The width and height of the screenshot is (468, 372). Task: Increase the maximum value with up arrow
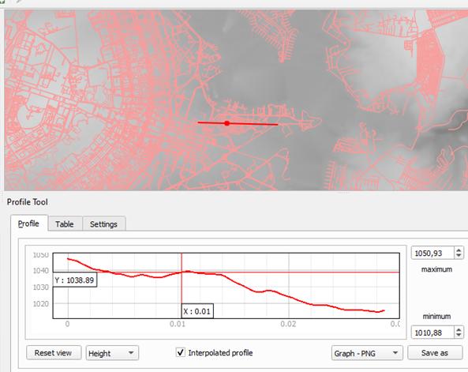pyautogui.click(x=459, y=250)
